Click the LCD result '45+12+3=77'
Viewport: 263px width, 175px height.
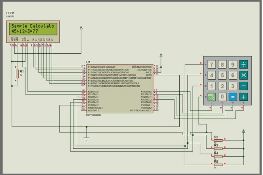click(25, 31)
